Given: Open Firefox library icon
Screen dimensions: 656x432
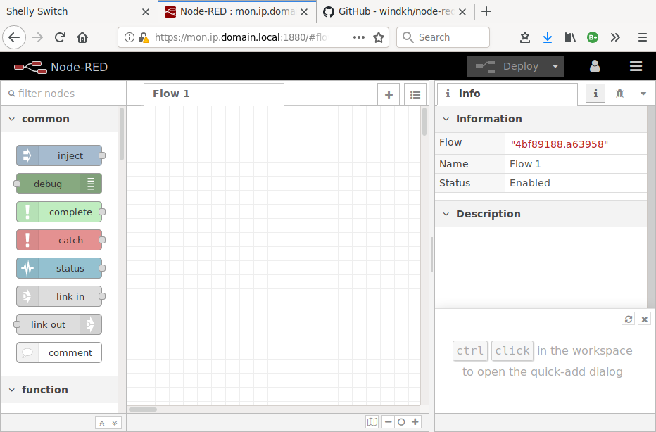Looking at the screenshot, I should click(570, 37).
